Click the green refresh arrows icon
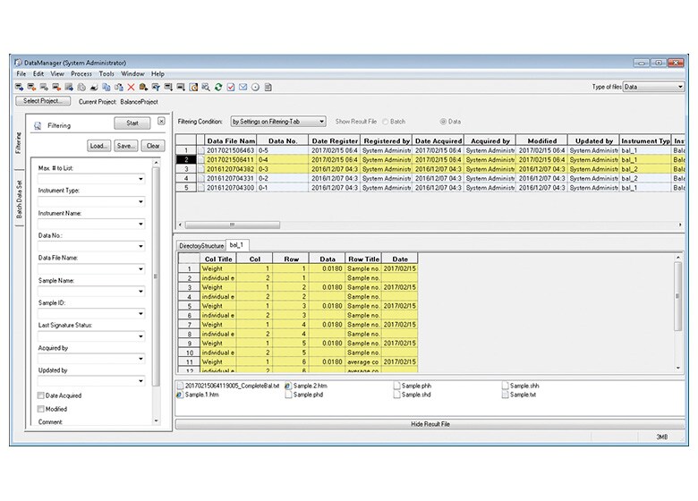 (x=217, y=87)
